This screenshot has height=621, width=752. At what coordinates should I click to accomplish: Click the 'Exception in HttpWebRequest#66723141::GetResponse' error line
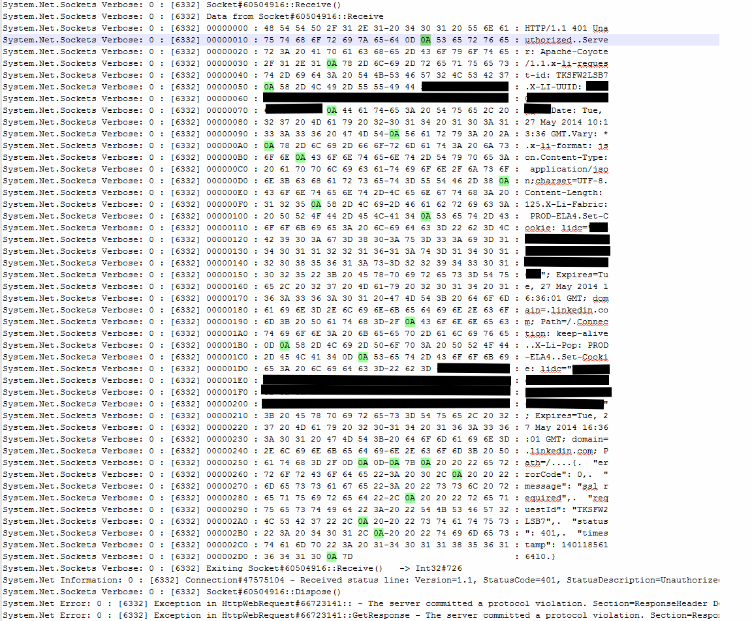pos(360,615)
